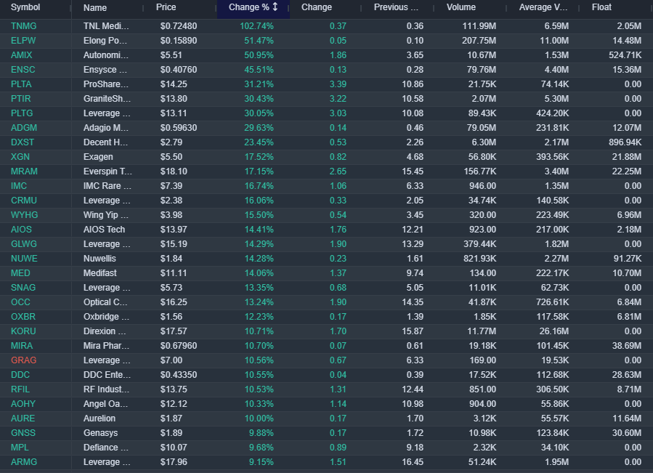653x473 pixels.
Task: Open the TNMG ticker symbol
Action: coord(24,26)
